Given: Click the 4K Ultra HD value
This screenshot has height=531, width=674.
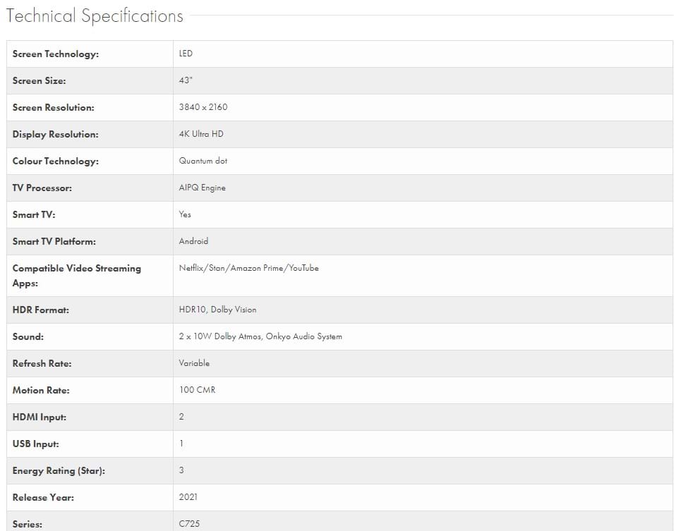Looking at the screenshot, I should (x=201, y=134).
